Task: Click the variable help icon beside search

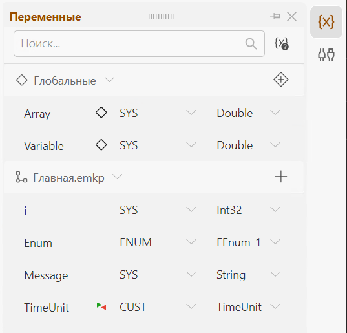Action: (282, 43)
